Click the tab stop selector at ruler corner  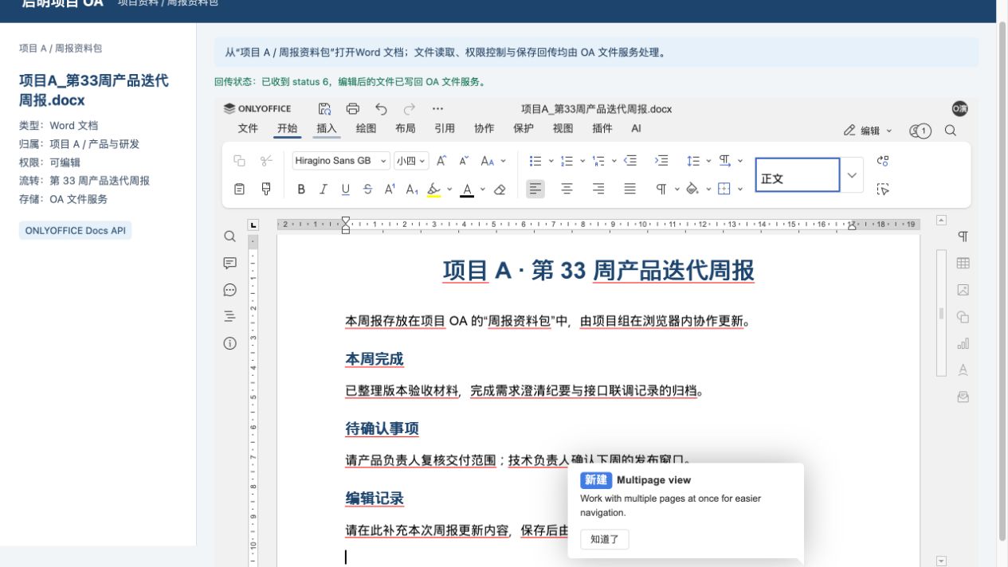pos(253,225)
